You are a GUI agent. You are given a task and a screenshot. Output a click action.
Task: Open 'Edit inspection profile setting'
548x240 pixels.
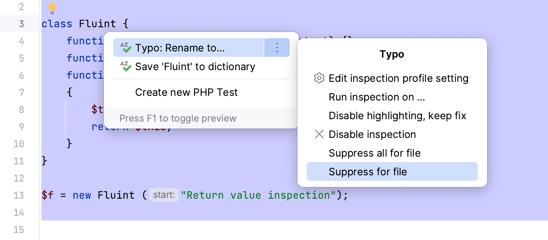pyautogui.click(x=398, y=78)
